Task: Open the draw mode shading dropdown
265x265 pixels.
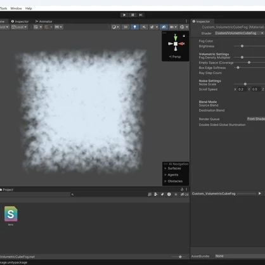Action: 115,27
